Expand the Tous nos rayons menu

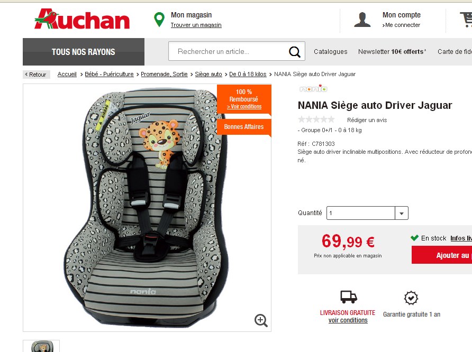click(84, 52)
